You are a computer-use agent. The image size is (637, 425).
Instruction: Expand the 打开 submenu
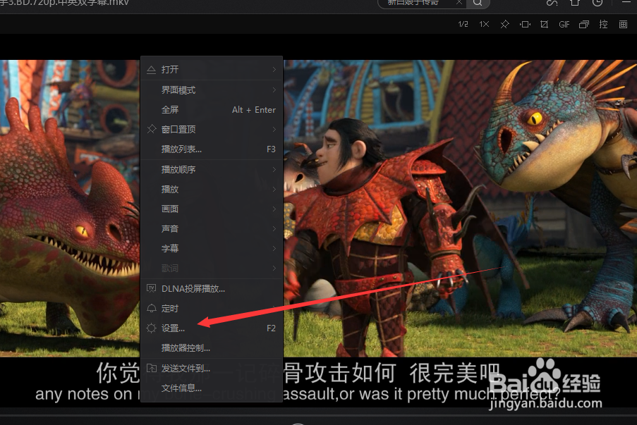click(x=212, y=69)
